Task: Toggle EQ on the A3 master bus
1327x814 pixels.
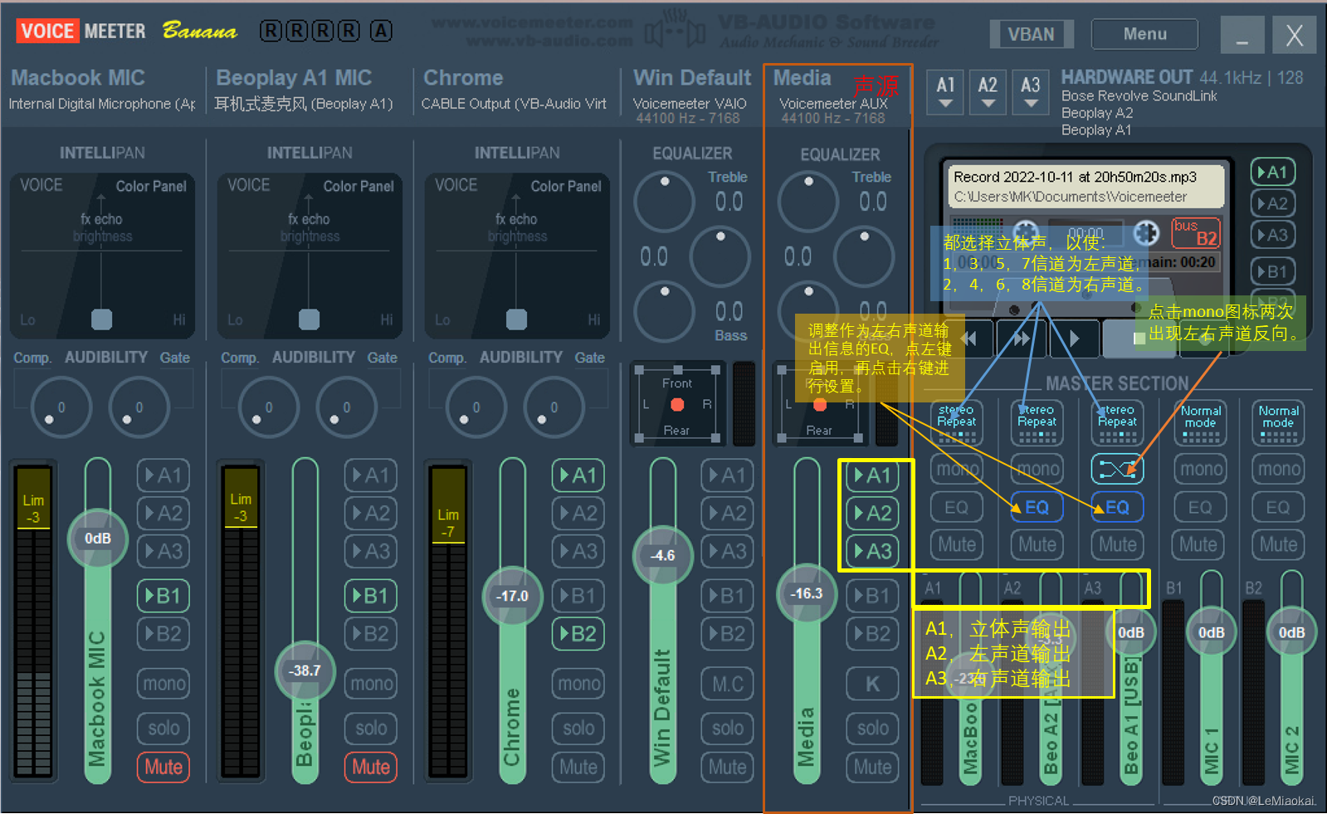Action: pos(1117,507)
